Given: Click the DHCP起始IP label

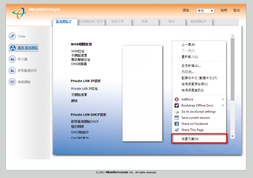Looking at the screenshot, I should (x=80, y=132).
